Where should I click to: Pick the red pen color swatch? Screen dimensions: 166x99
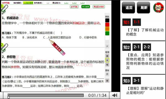[107, 25]
